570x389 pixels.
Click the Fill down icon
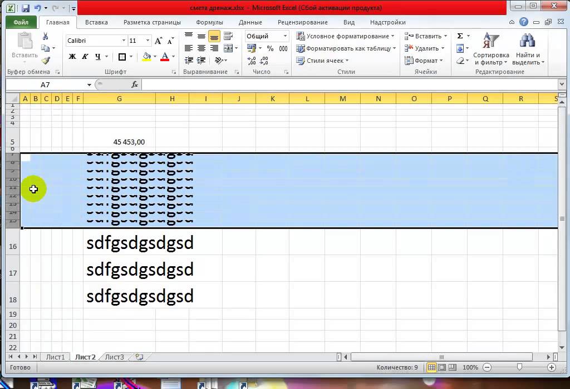point(460,48)
